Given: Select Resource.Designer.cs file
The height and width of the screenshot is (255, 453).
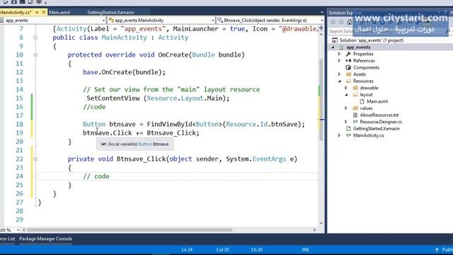Looking at the screenshot, I should click(x=381, y=122).
